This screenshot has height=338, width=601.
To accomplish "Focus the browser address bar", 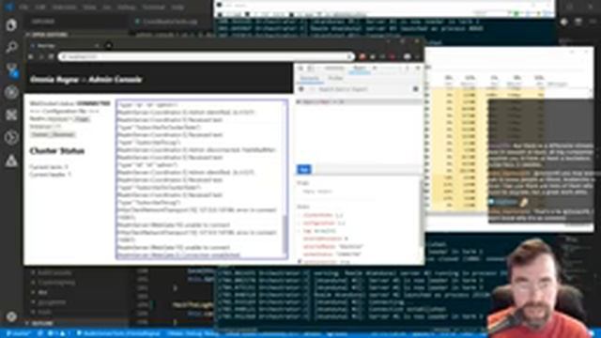I will point(207,56).
